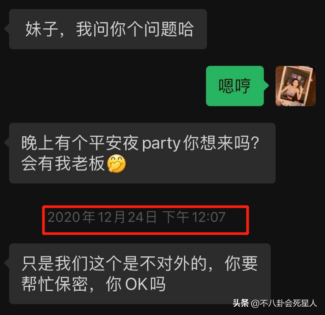Select the 妹子，我问你个问题哈 message
Screen dimensions: 325x315
point(108,29)
